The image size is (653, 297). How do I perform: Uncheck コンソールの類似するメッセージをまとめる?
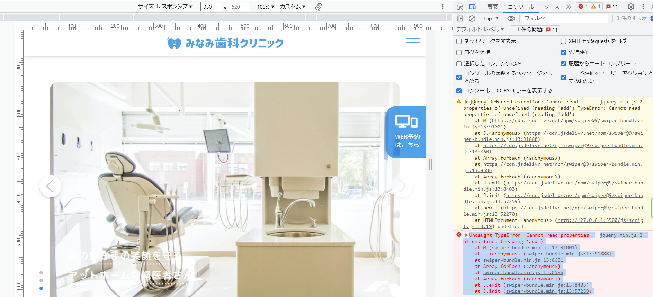pos(459,77)
